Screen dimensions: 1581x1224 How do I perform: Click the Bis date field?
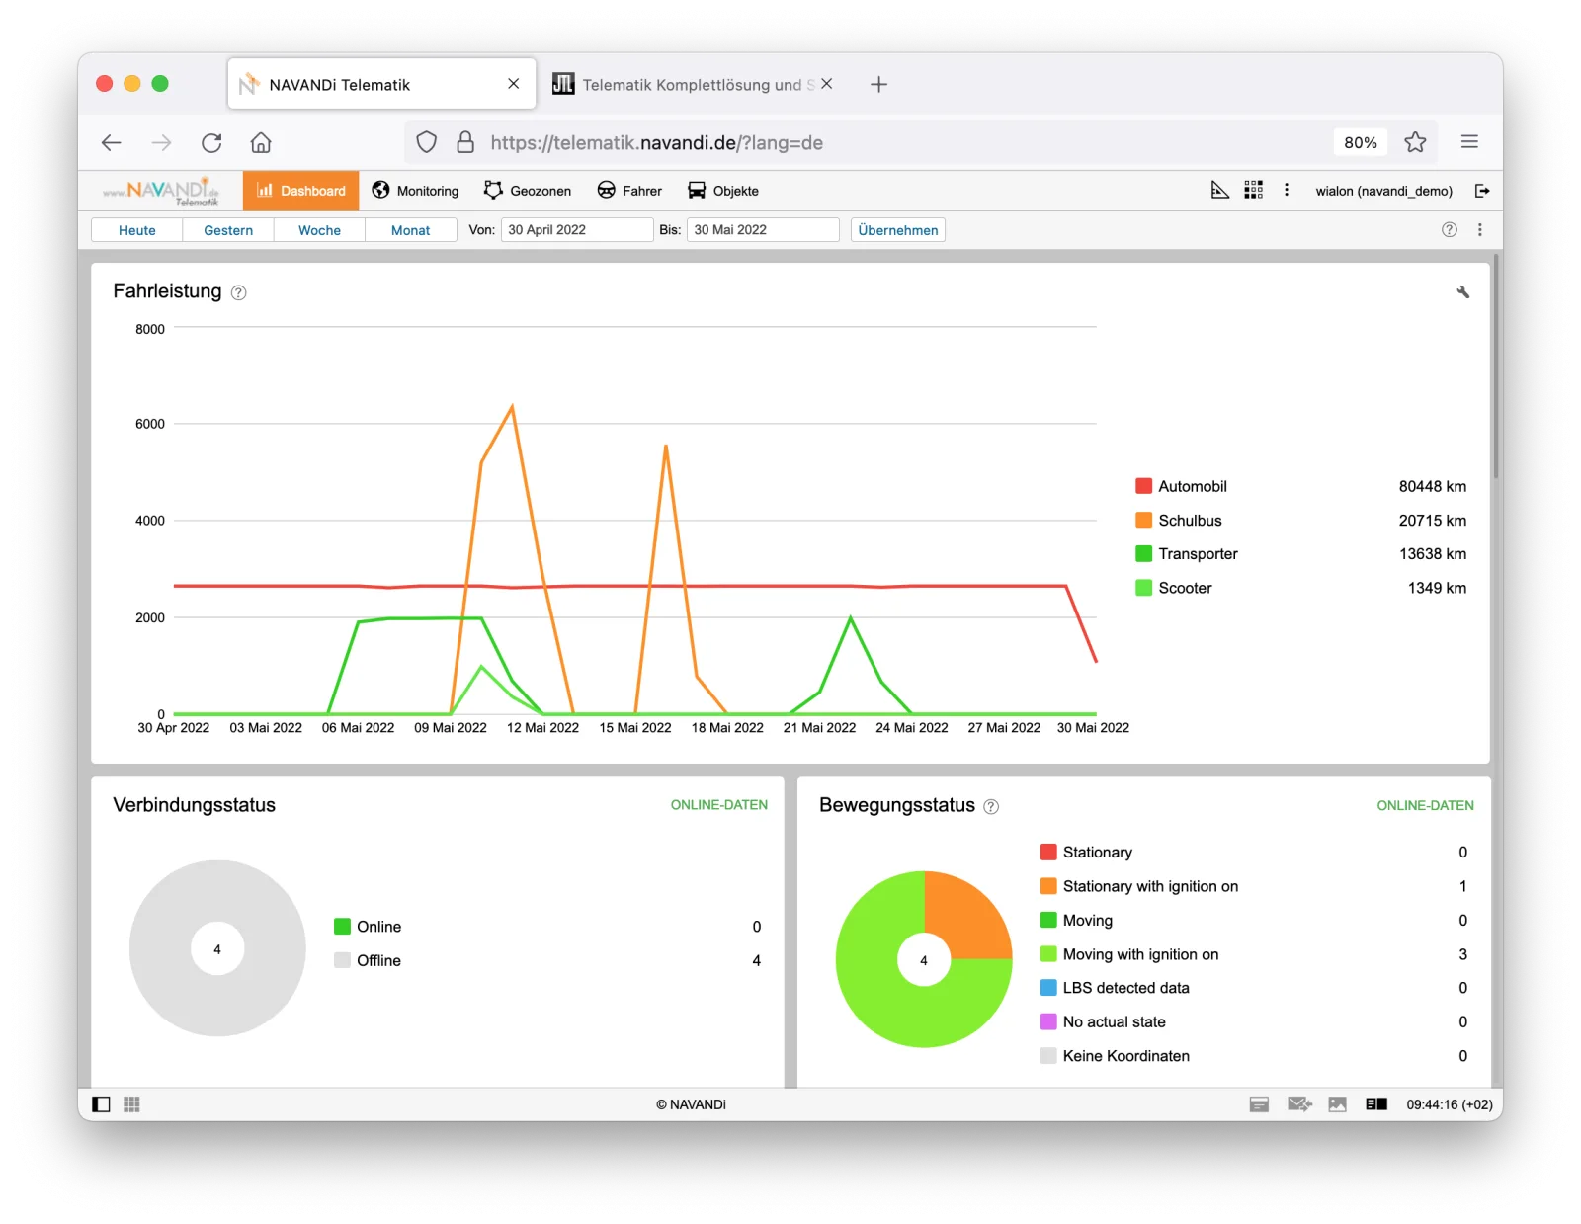(763, 230)
